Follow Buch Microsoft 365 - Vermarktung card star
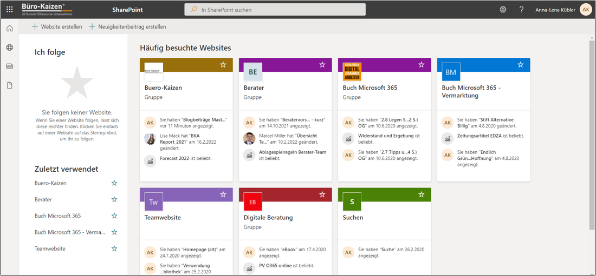 [x=520, y=65]
